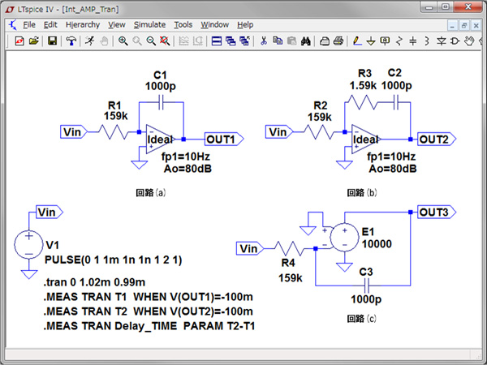Select the Draw Wire pencil tool
This screenshot has width=487, height=365.
(357, 41)
